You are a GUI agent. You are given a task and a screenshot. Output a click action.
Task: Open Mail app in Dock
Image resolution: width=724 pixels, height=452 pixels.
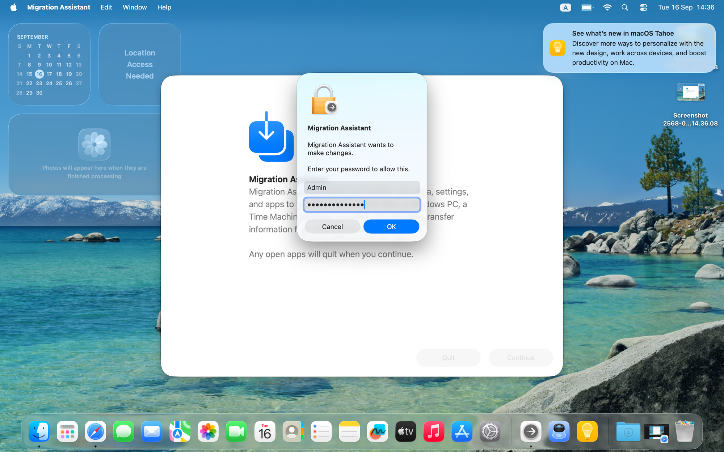point(152,431)
